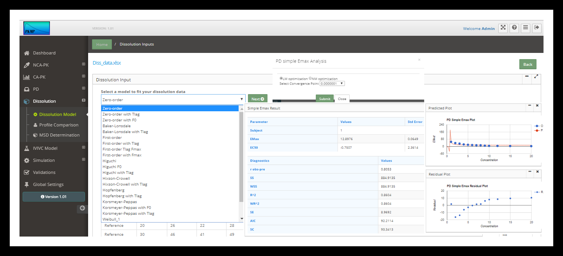Click the PKMP logo
563x256 pixels.
point(37,28)
